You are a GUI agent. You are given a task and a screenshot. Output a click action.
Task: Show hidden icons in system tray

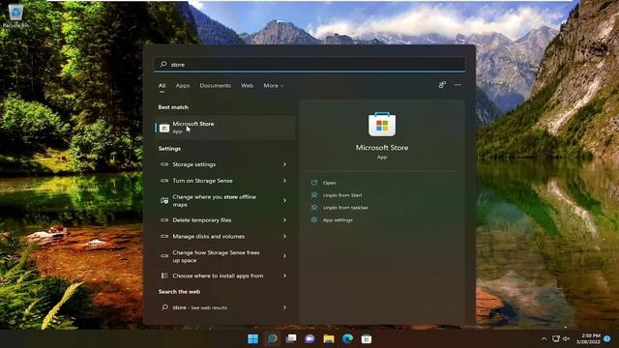[544, 339]
